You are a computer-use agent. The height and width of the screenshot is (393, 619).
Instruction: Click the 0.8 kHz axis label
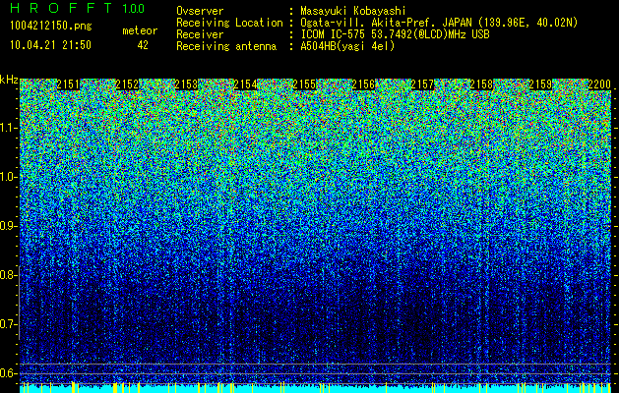point(8,275)
